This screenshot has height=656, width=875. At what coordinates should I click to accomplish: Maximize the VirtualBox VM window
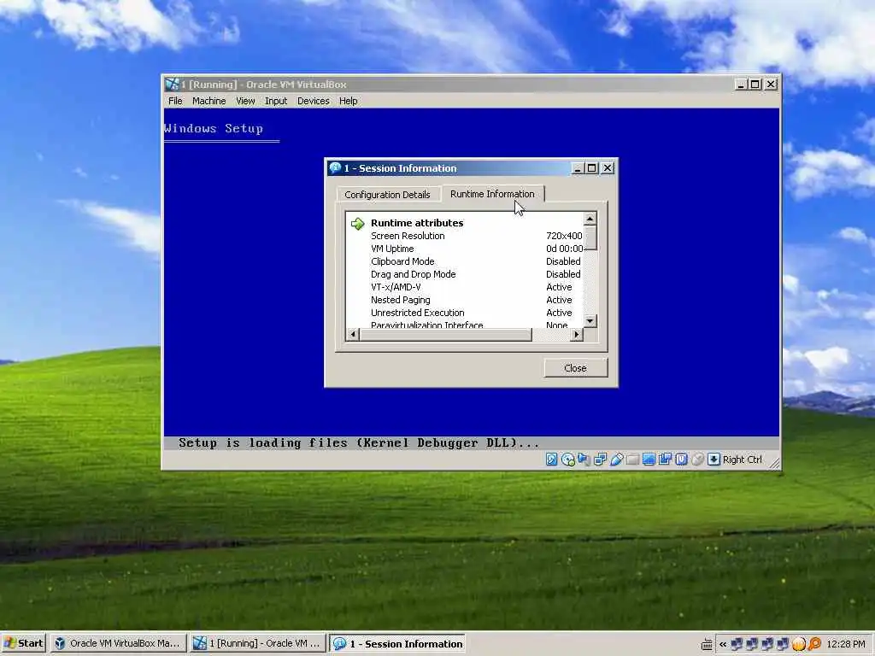click(x=755, y=85)
